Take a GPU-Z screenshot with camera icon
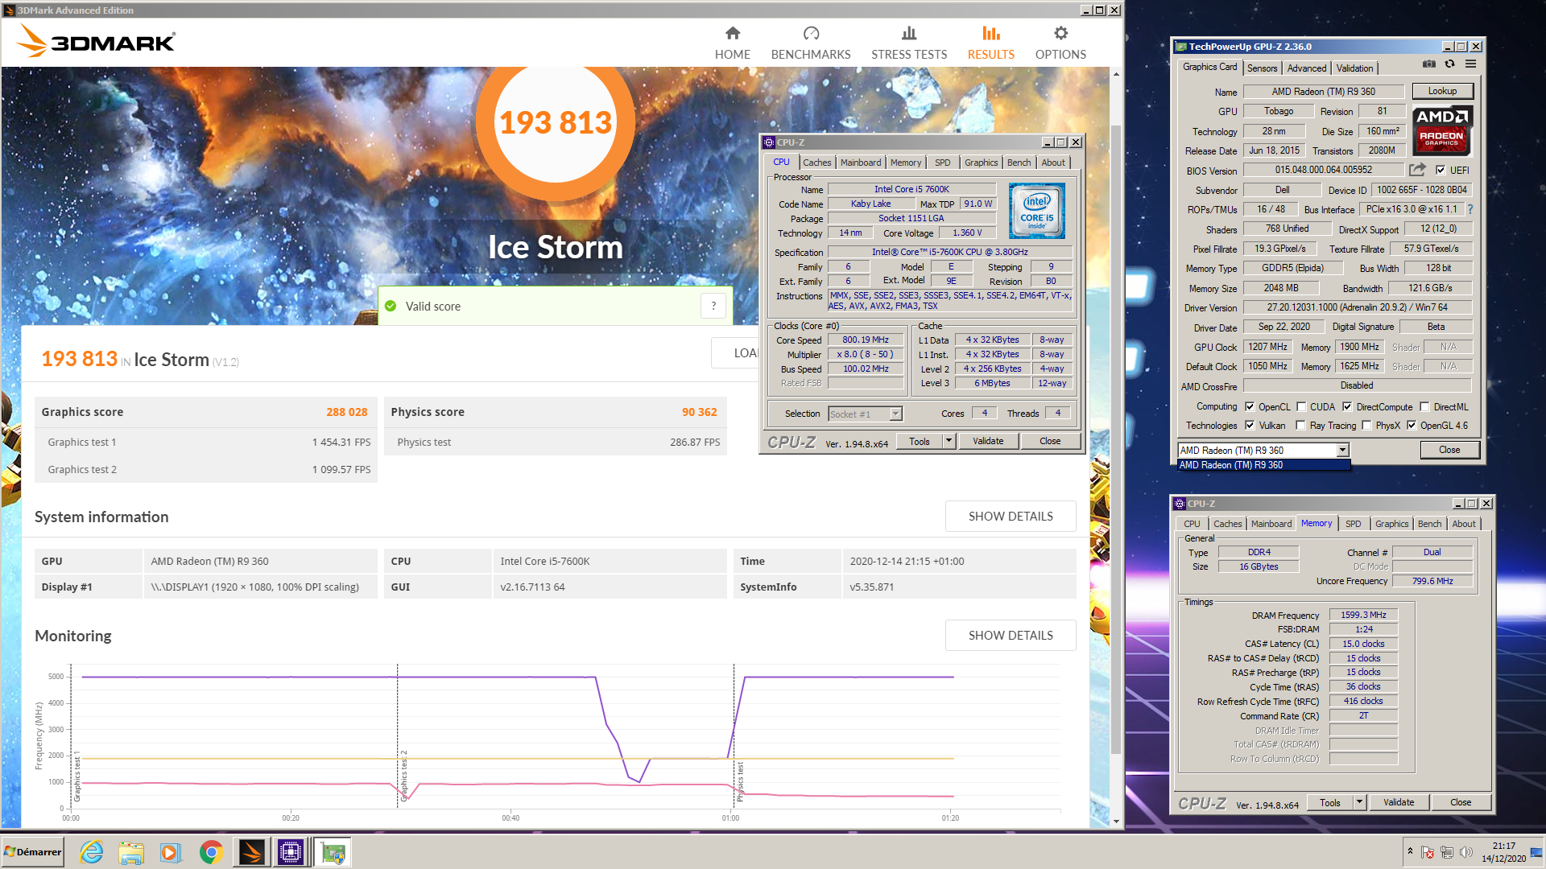 pos(1428,64)
